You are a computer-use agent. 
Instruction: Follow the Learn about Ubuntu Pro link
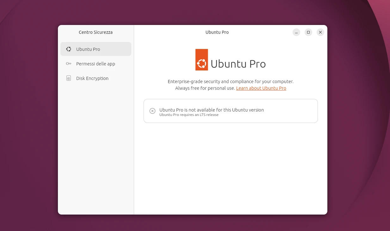[261, 88]
